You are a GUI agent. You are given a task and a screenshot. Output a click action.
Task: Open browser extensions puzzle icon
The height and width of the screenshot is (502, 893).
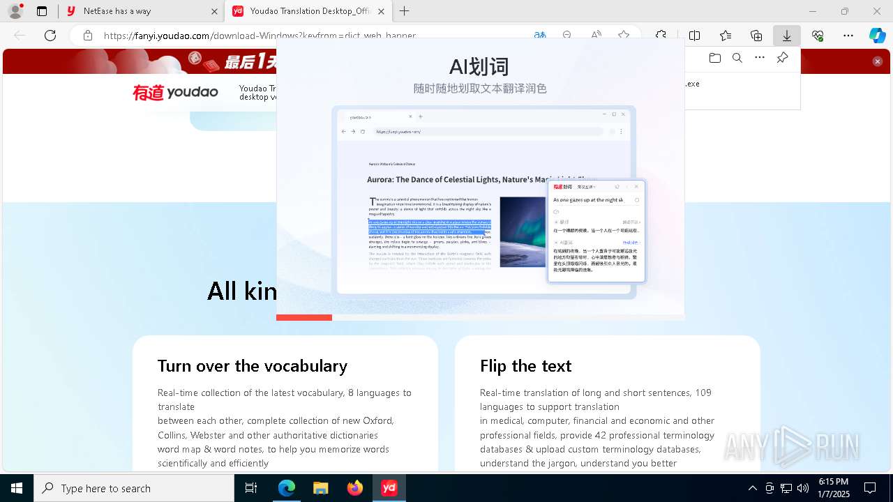[x=661, y=36]
